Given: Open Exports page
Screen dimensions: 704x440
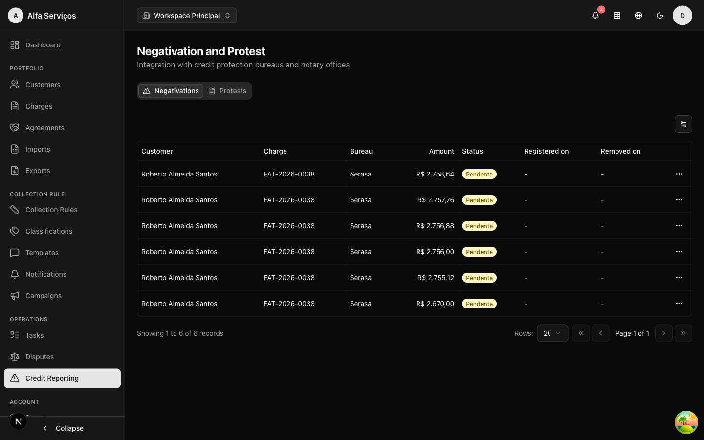Looking at the screenshot, I should click(62, 171).
